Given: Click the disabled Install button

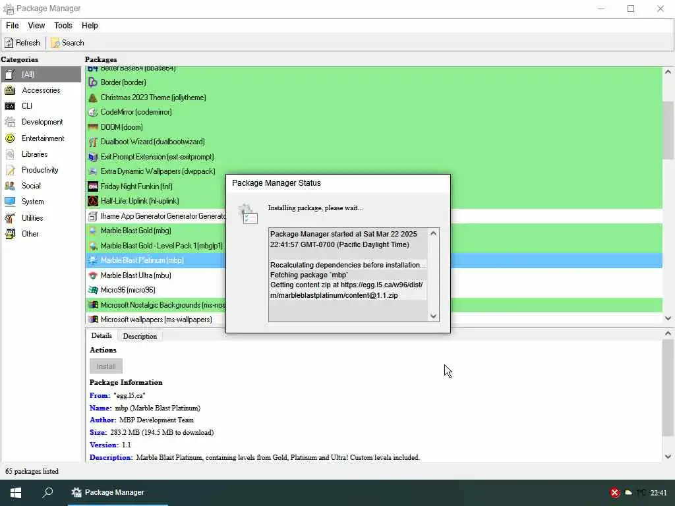Looking at the screenshot, I should [x=106, y=366].
